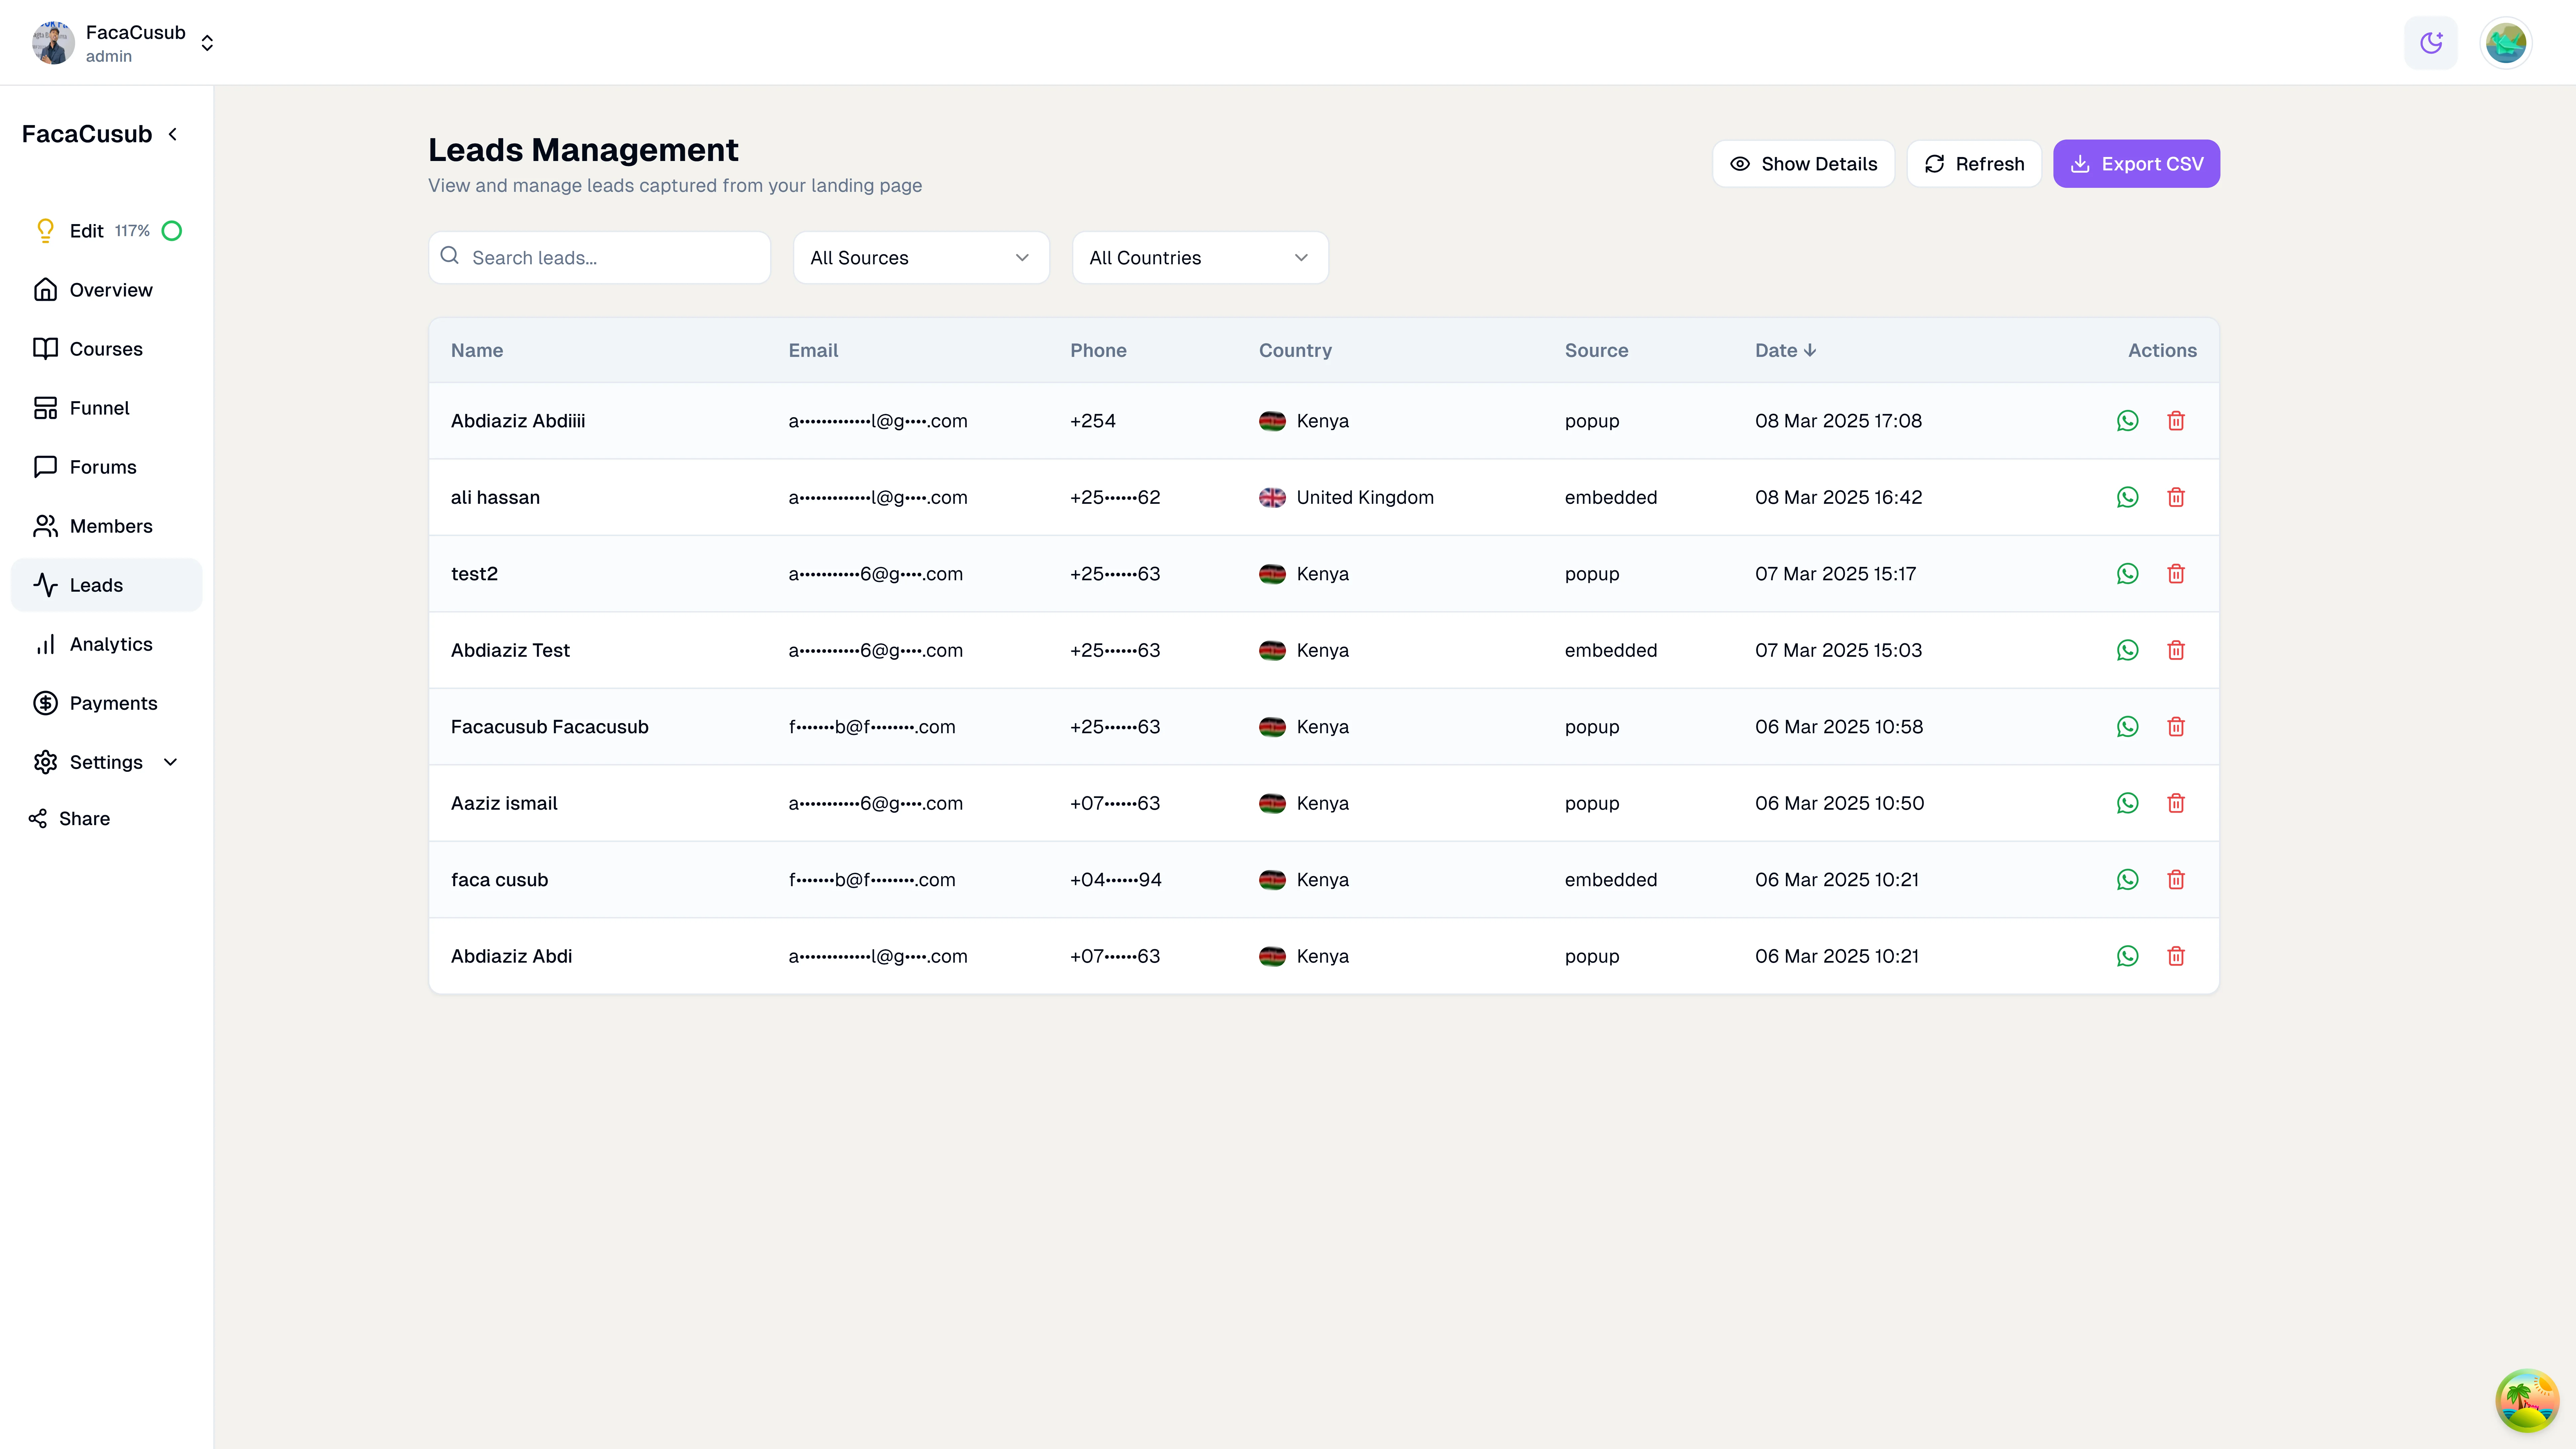Screen dimensions: 2576x1449
Task: Go to Overview in the sidebar
Action: click(107, 290)
